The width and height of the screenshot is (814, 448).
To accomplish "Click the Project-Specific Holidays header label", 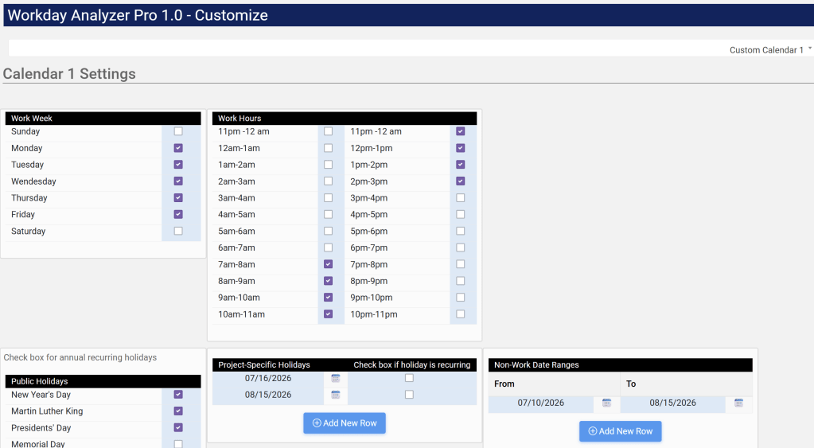I will [263, 365].
